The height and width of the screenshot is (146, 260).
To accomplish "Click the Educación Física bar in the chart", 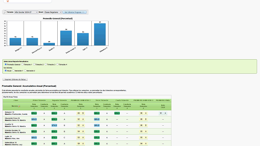I will [32, 42].
